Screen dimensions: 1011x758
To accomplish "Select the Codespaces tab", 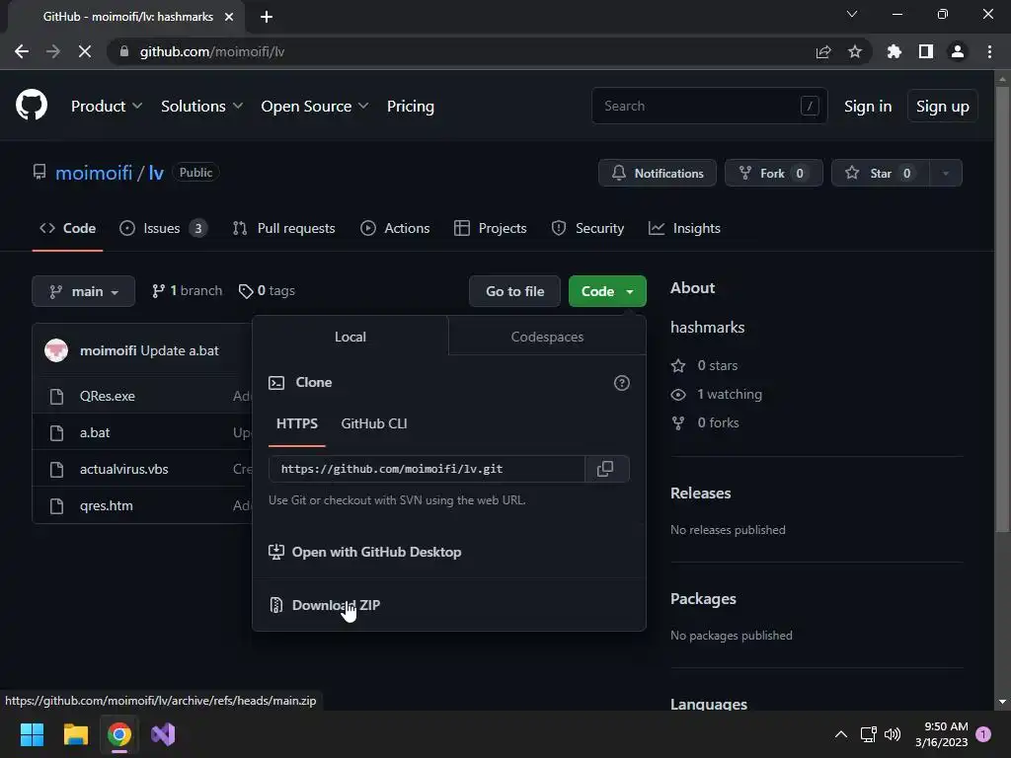I will 547,337.
